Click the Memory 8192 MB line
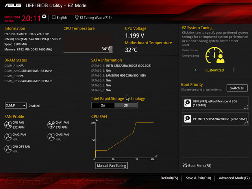252x189 pixels. 28,49
